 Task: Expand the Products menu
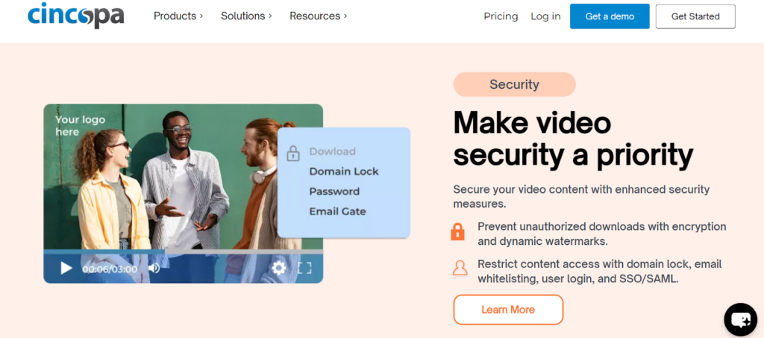coord(179,16)
